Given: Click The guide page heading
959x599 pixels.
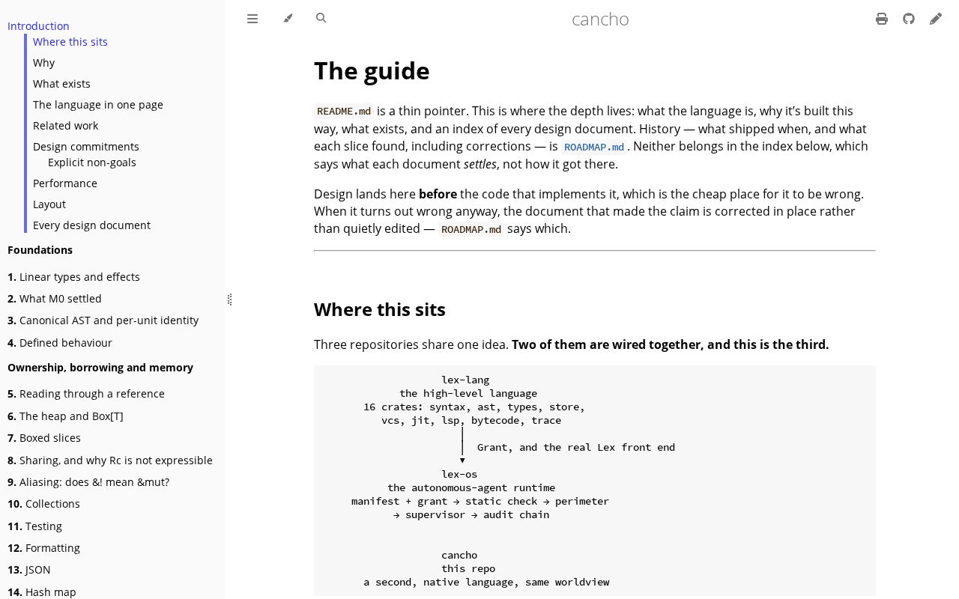Looking at the screenshot, I should (x=372, y=71).
